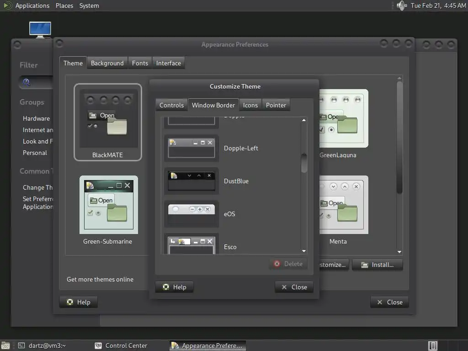Click the DustBlue label

pyautogui.click(x=236, y=181)
